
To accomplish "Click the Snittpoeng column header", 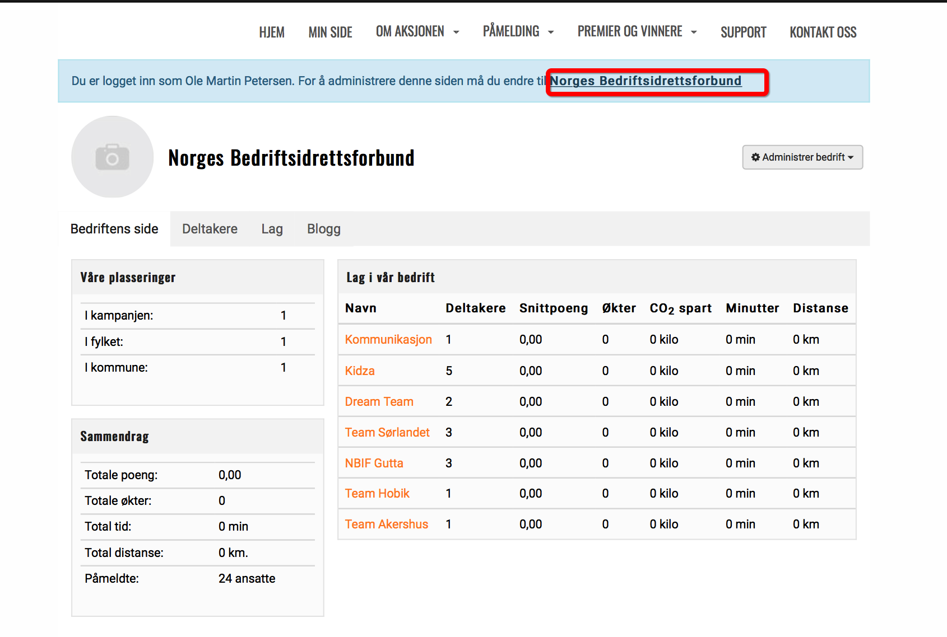I will 554,308.
